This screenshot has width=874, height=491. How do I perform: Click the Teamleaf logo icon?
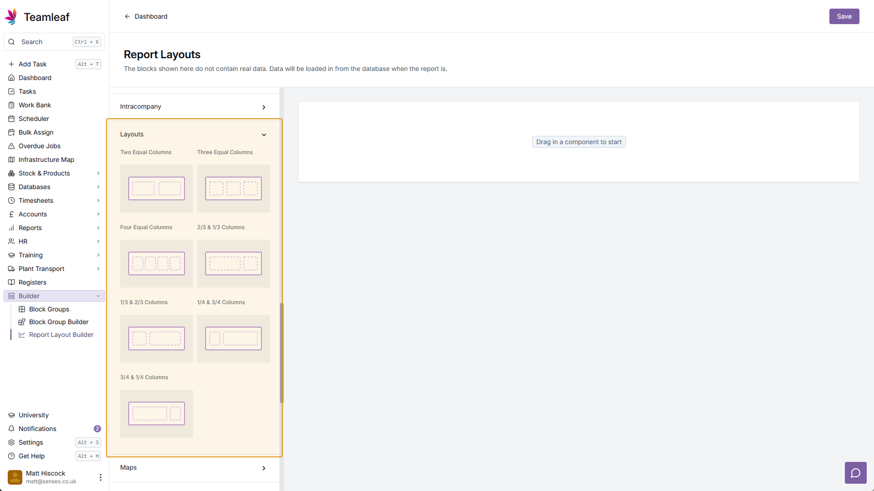11,17
